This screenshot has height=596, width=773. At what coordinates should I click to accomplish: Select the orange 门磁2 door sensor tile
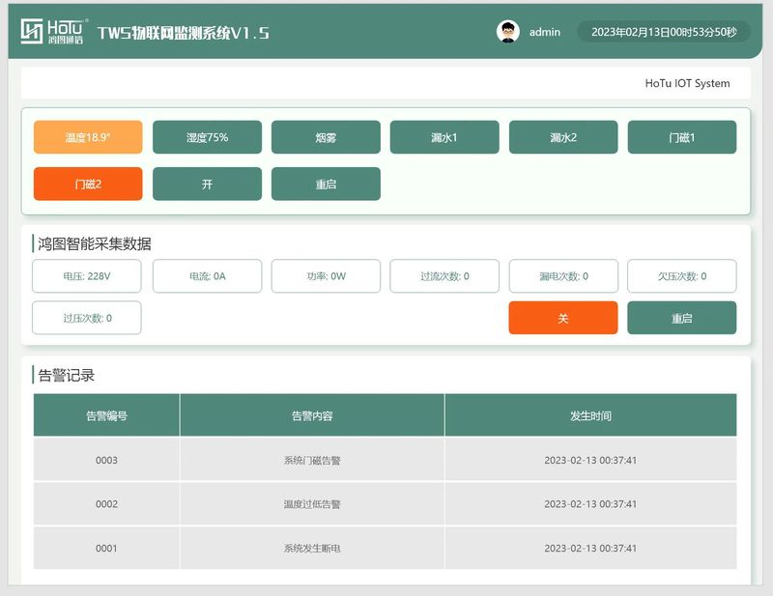point(88,184)
